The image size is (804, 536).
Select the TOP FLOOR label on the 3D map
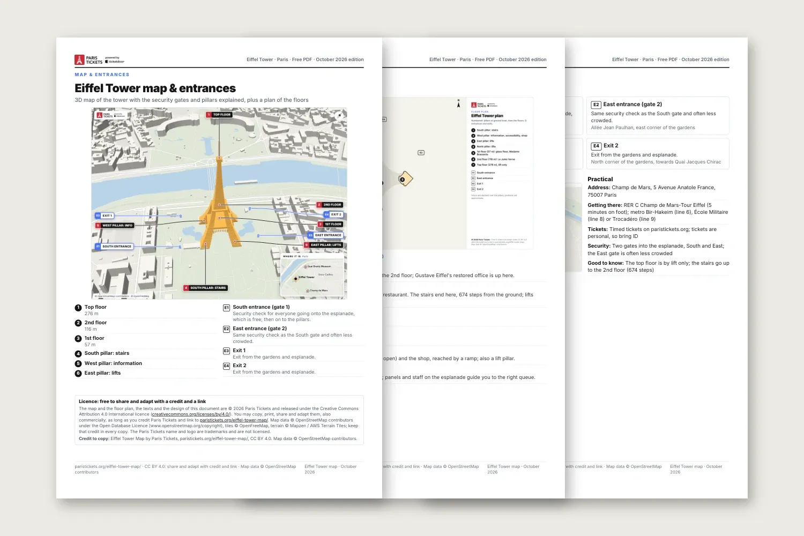pos(219,115)
